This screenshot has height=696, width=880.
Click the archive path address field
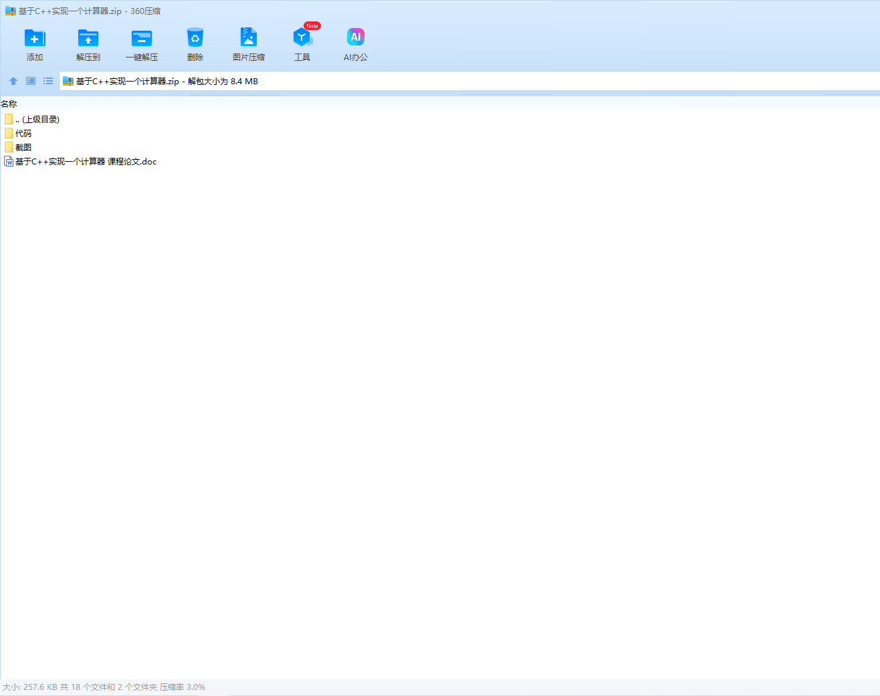pyautogui.click(x=469, y=81)
